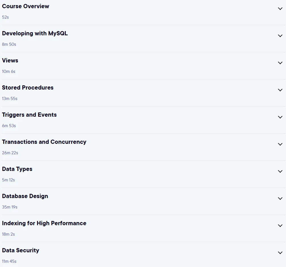Select the Data Types module title

pos(17,169)
